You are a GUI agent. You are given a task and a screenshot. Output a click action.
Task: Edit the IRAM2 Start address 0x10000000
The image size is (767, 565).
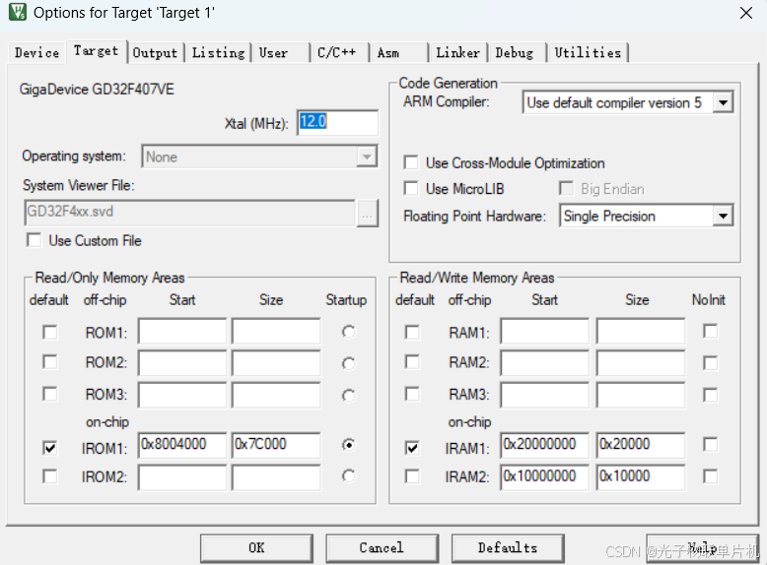point(545,477)
